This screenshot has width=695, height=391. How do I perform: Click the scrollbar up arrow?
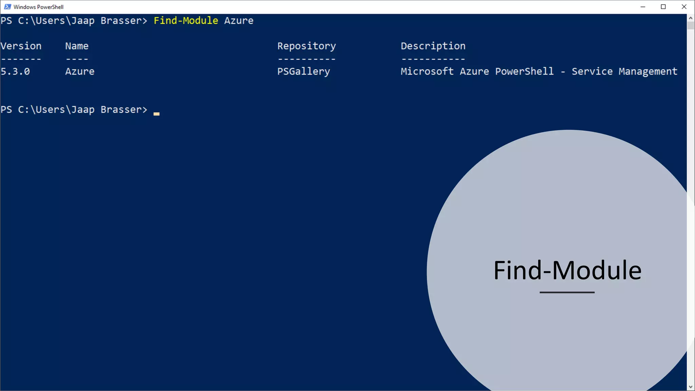[691, 18]
